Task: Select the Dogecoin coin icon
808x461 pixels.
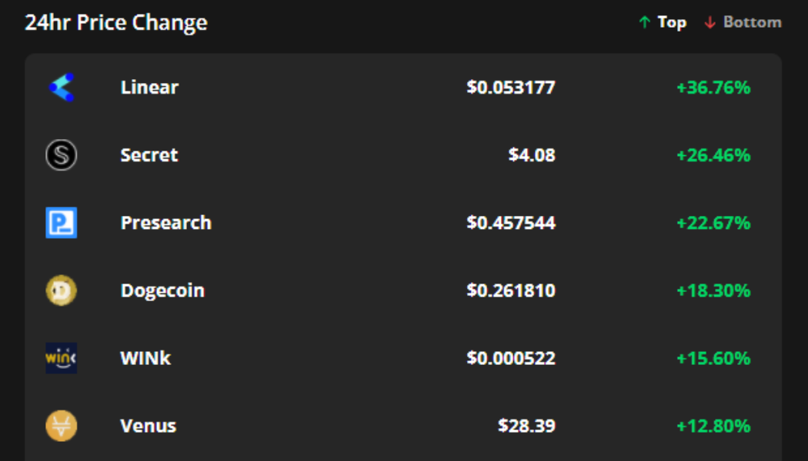Action: (62, 290)
